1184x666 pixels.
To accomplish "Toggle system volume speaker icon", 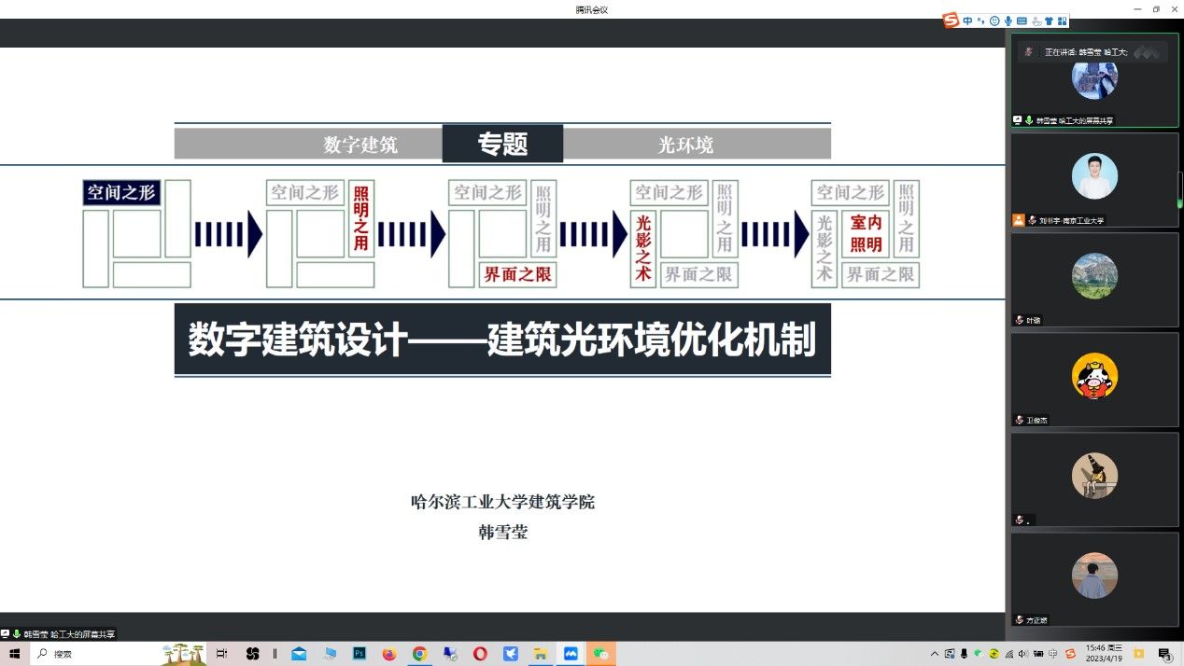I will coord(1022,654).
